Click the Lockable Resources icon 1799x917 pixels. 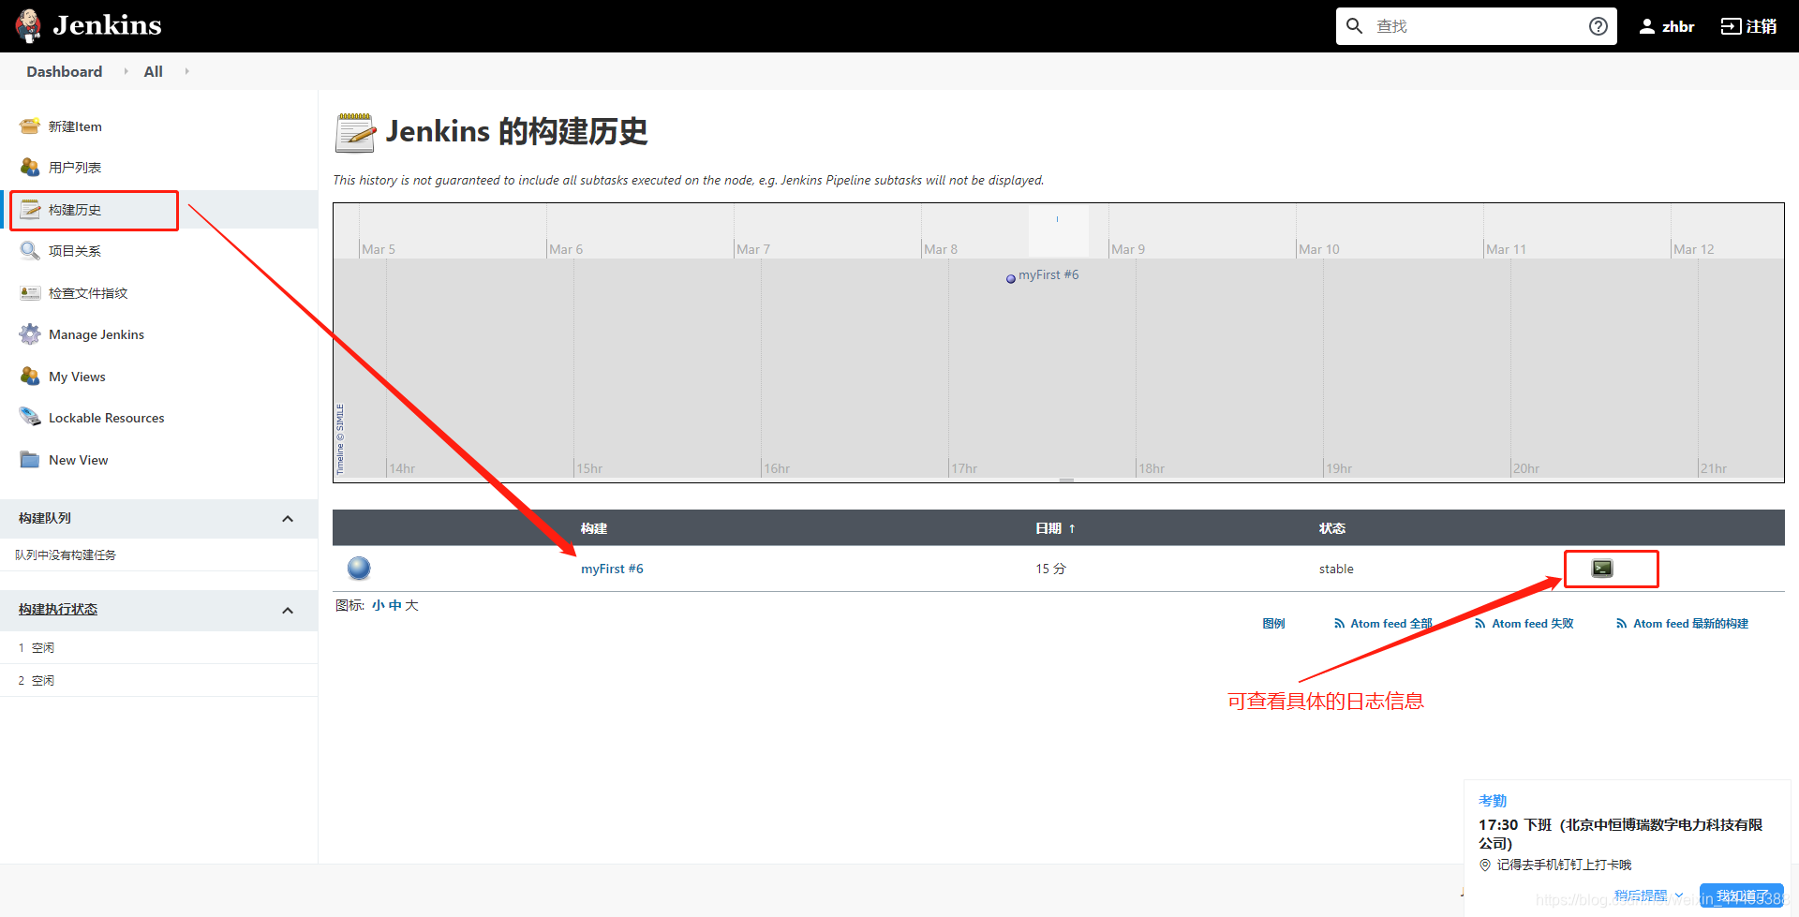point(30,418)
